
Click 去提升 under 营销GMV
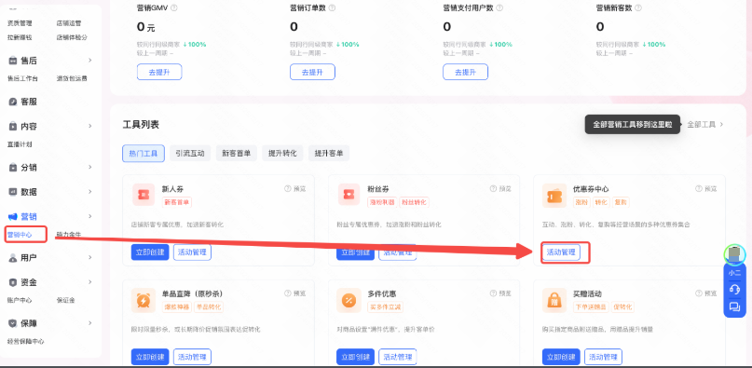click(x=159, y=73)
